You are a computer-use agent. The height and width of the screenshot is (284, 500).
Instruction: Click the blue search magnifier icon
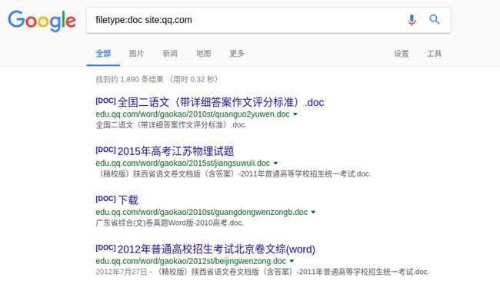pyautogui.click(x=435, y=20)
